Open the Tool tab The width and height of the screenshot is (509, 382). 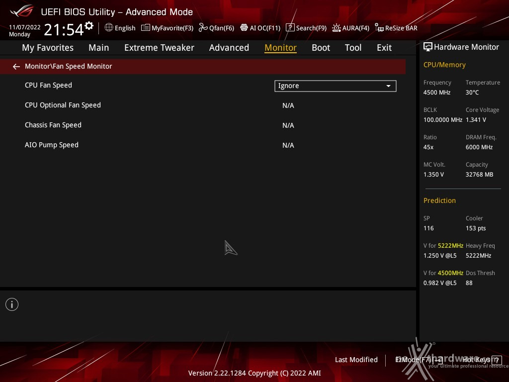click(x=353, y=48)
